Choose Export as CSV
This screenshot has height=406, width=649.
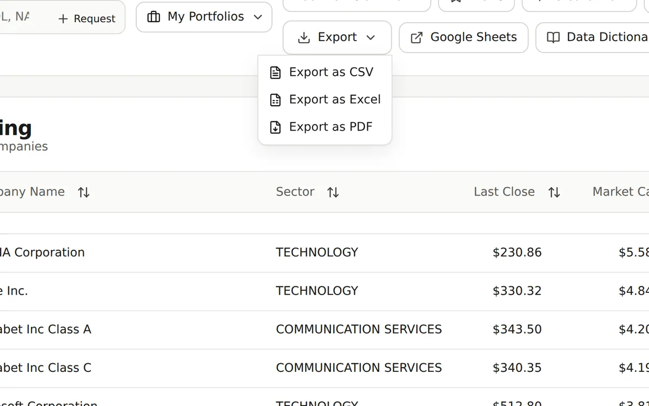point(325,72)
